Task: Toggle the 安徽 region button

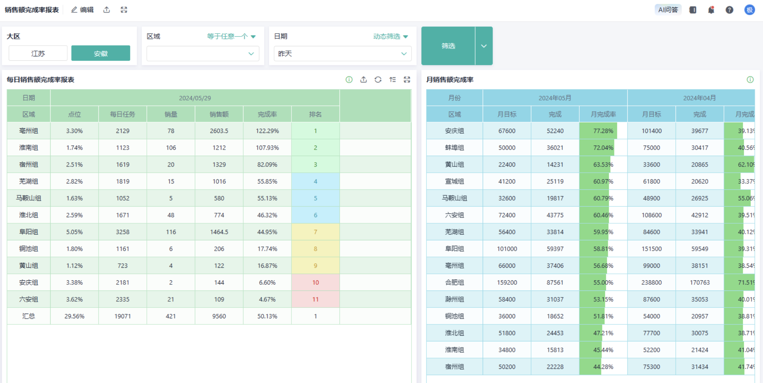Action: click(x=101, y=53)
